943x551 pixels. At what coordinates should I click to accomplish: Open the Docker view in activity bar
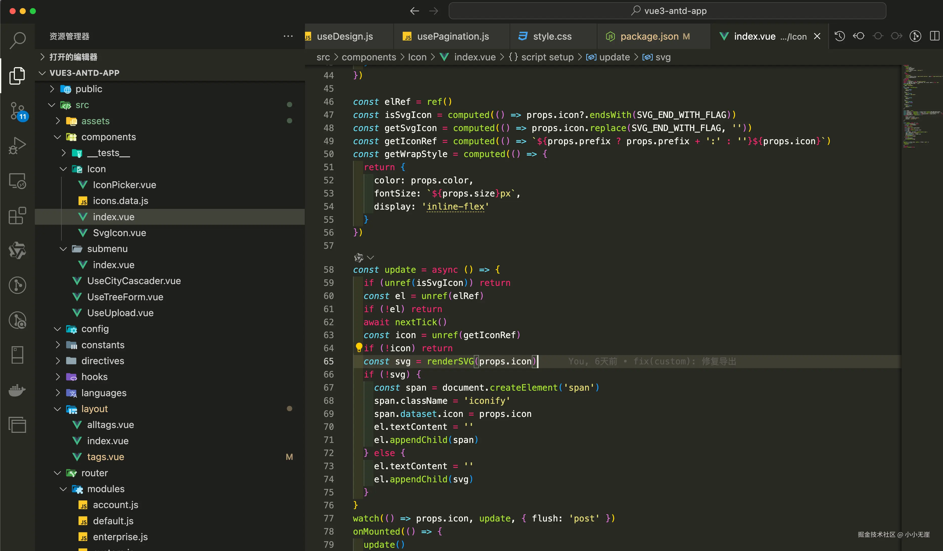(x=18, y=390)
